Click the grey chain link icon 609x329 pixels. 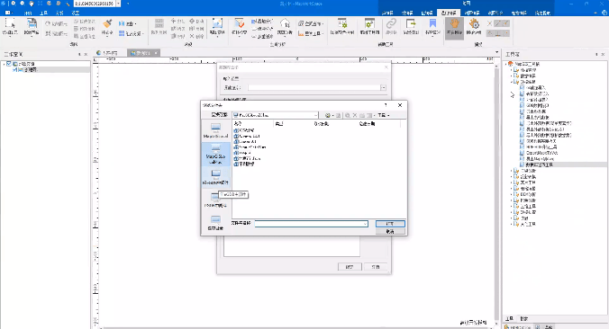tap(391, 23)
